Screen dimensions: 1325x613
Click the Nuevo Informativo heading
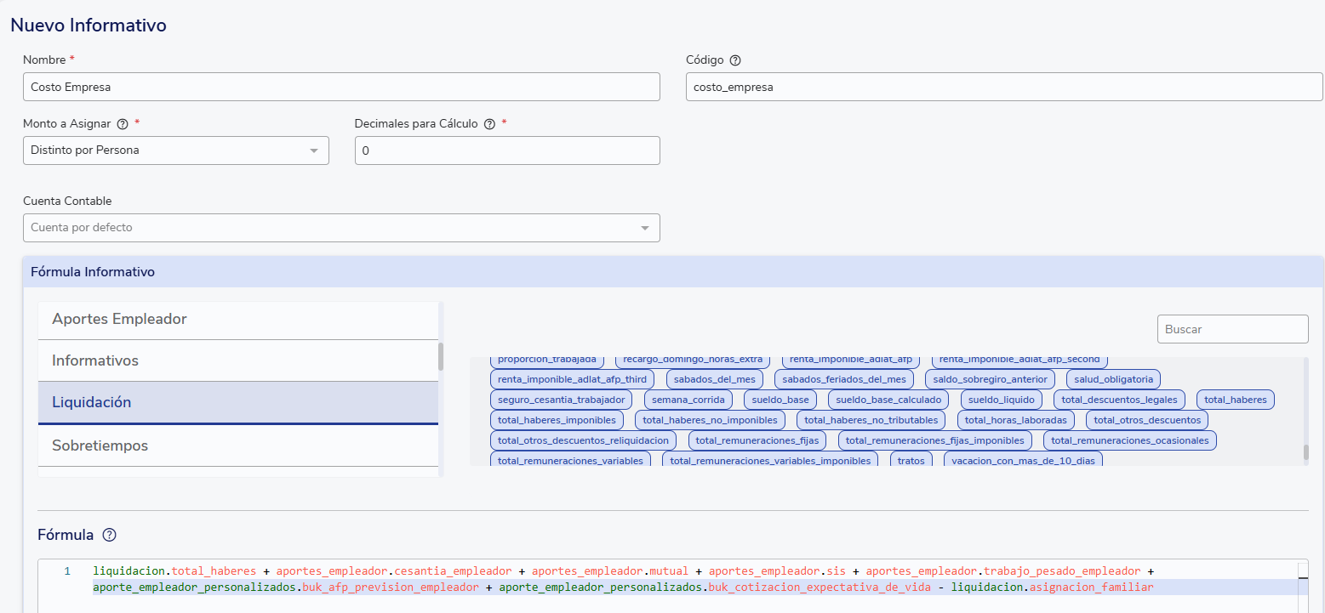click(x=89, y=26)
